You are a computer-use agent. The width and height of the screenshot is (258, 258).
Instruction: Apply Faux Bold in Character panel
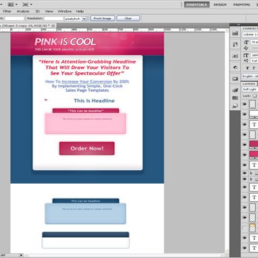pos(247,68)
